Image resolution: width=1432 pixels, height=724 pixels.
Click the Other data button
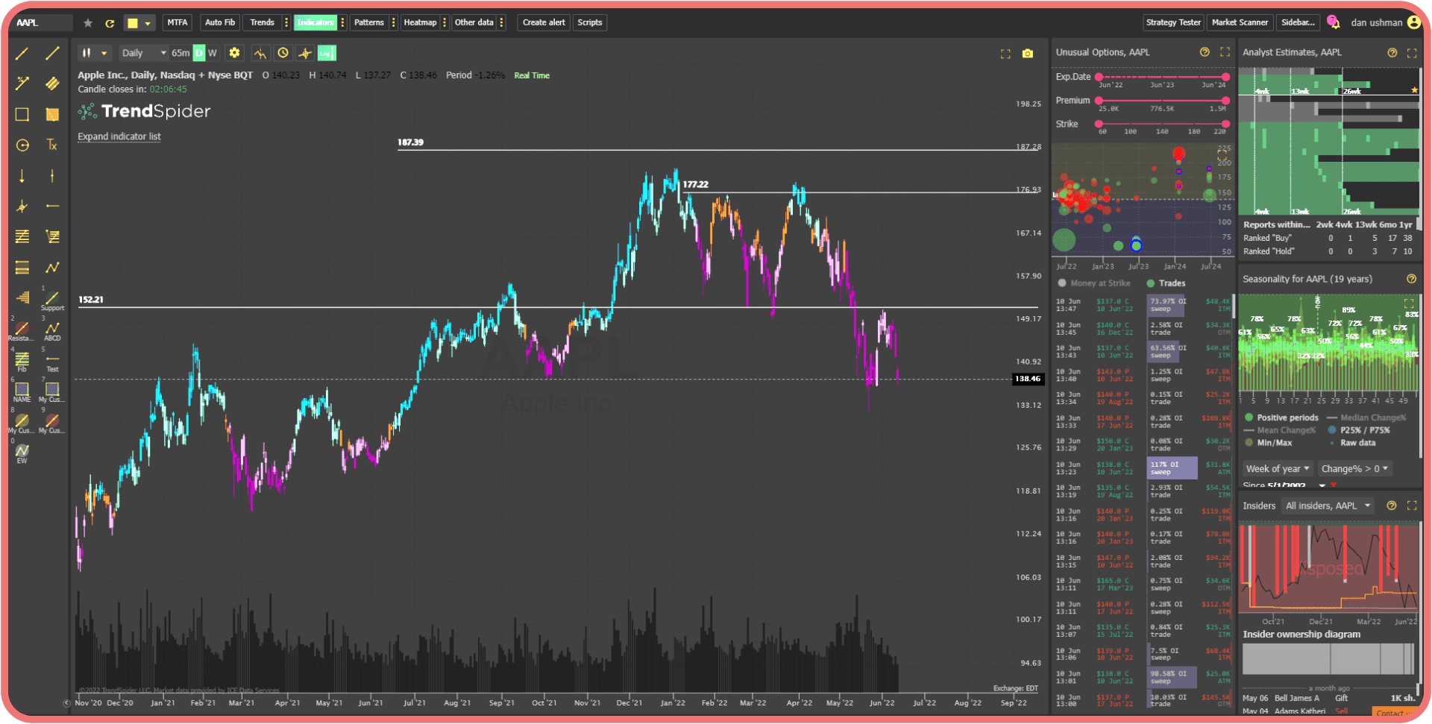[474, 22]
